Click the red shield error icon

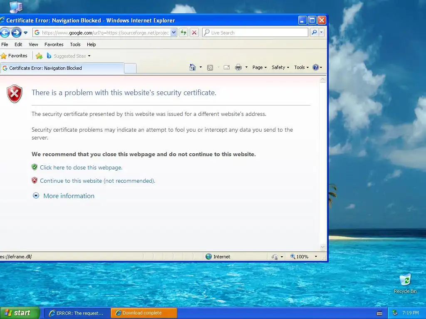(x=15, y=93)
